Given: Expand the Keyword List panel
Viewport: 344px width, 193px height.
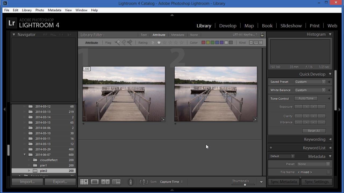Looking at the screenshot, I should tap(330, 148).
